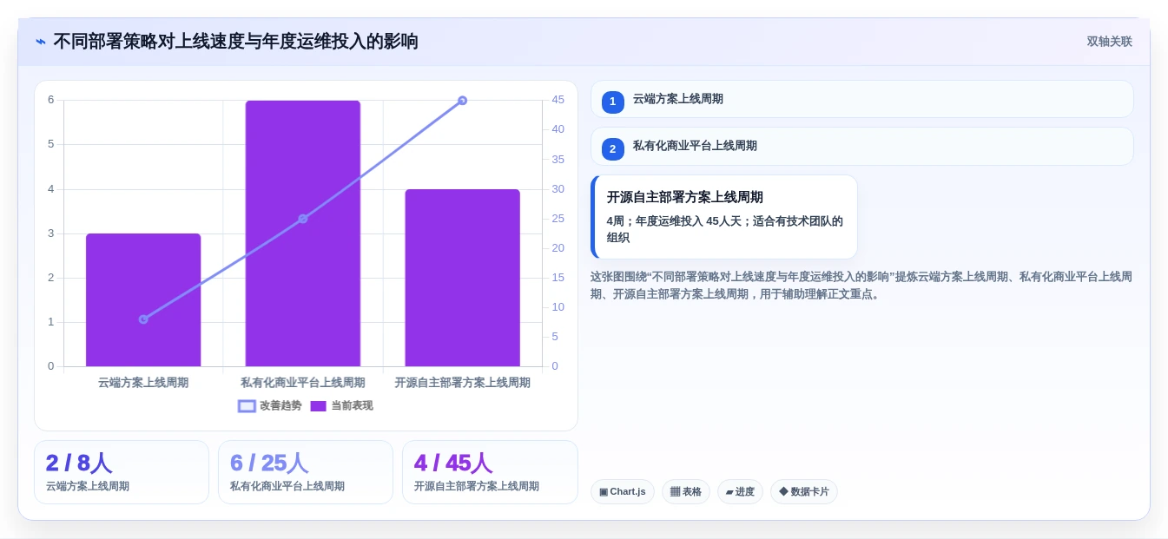Toggle the 改善趋势 legend entry
This screenshot has width=1168, height=539.
pyautogui.click(x=270, y=405)
